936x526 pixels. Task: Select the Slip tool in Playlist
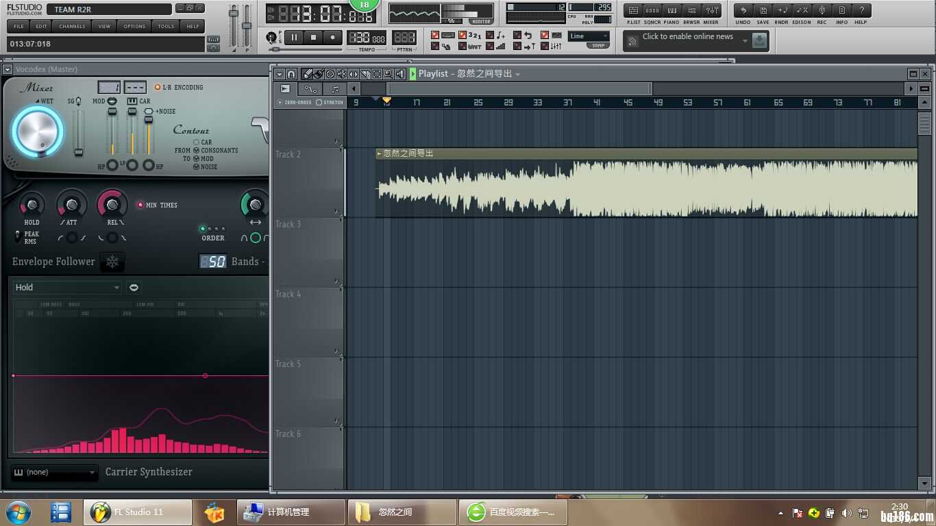click(x=354, y=74)
